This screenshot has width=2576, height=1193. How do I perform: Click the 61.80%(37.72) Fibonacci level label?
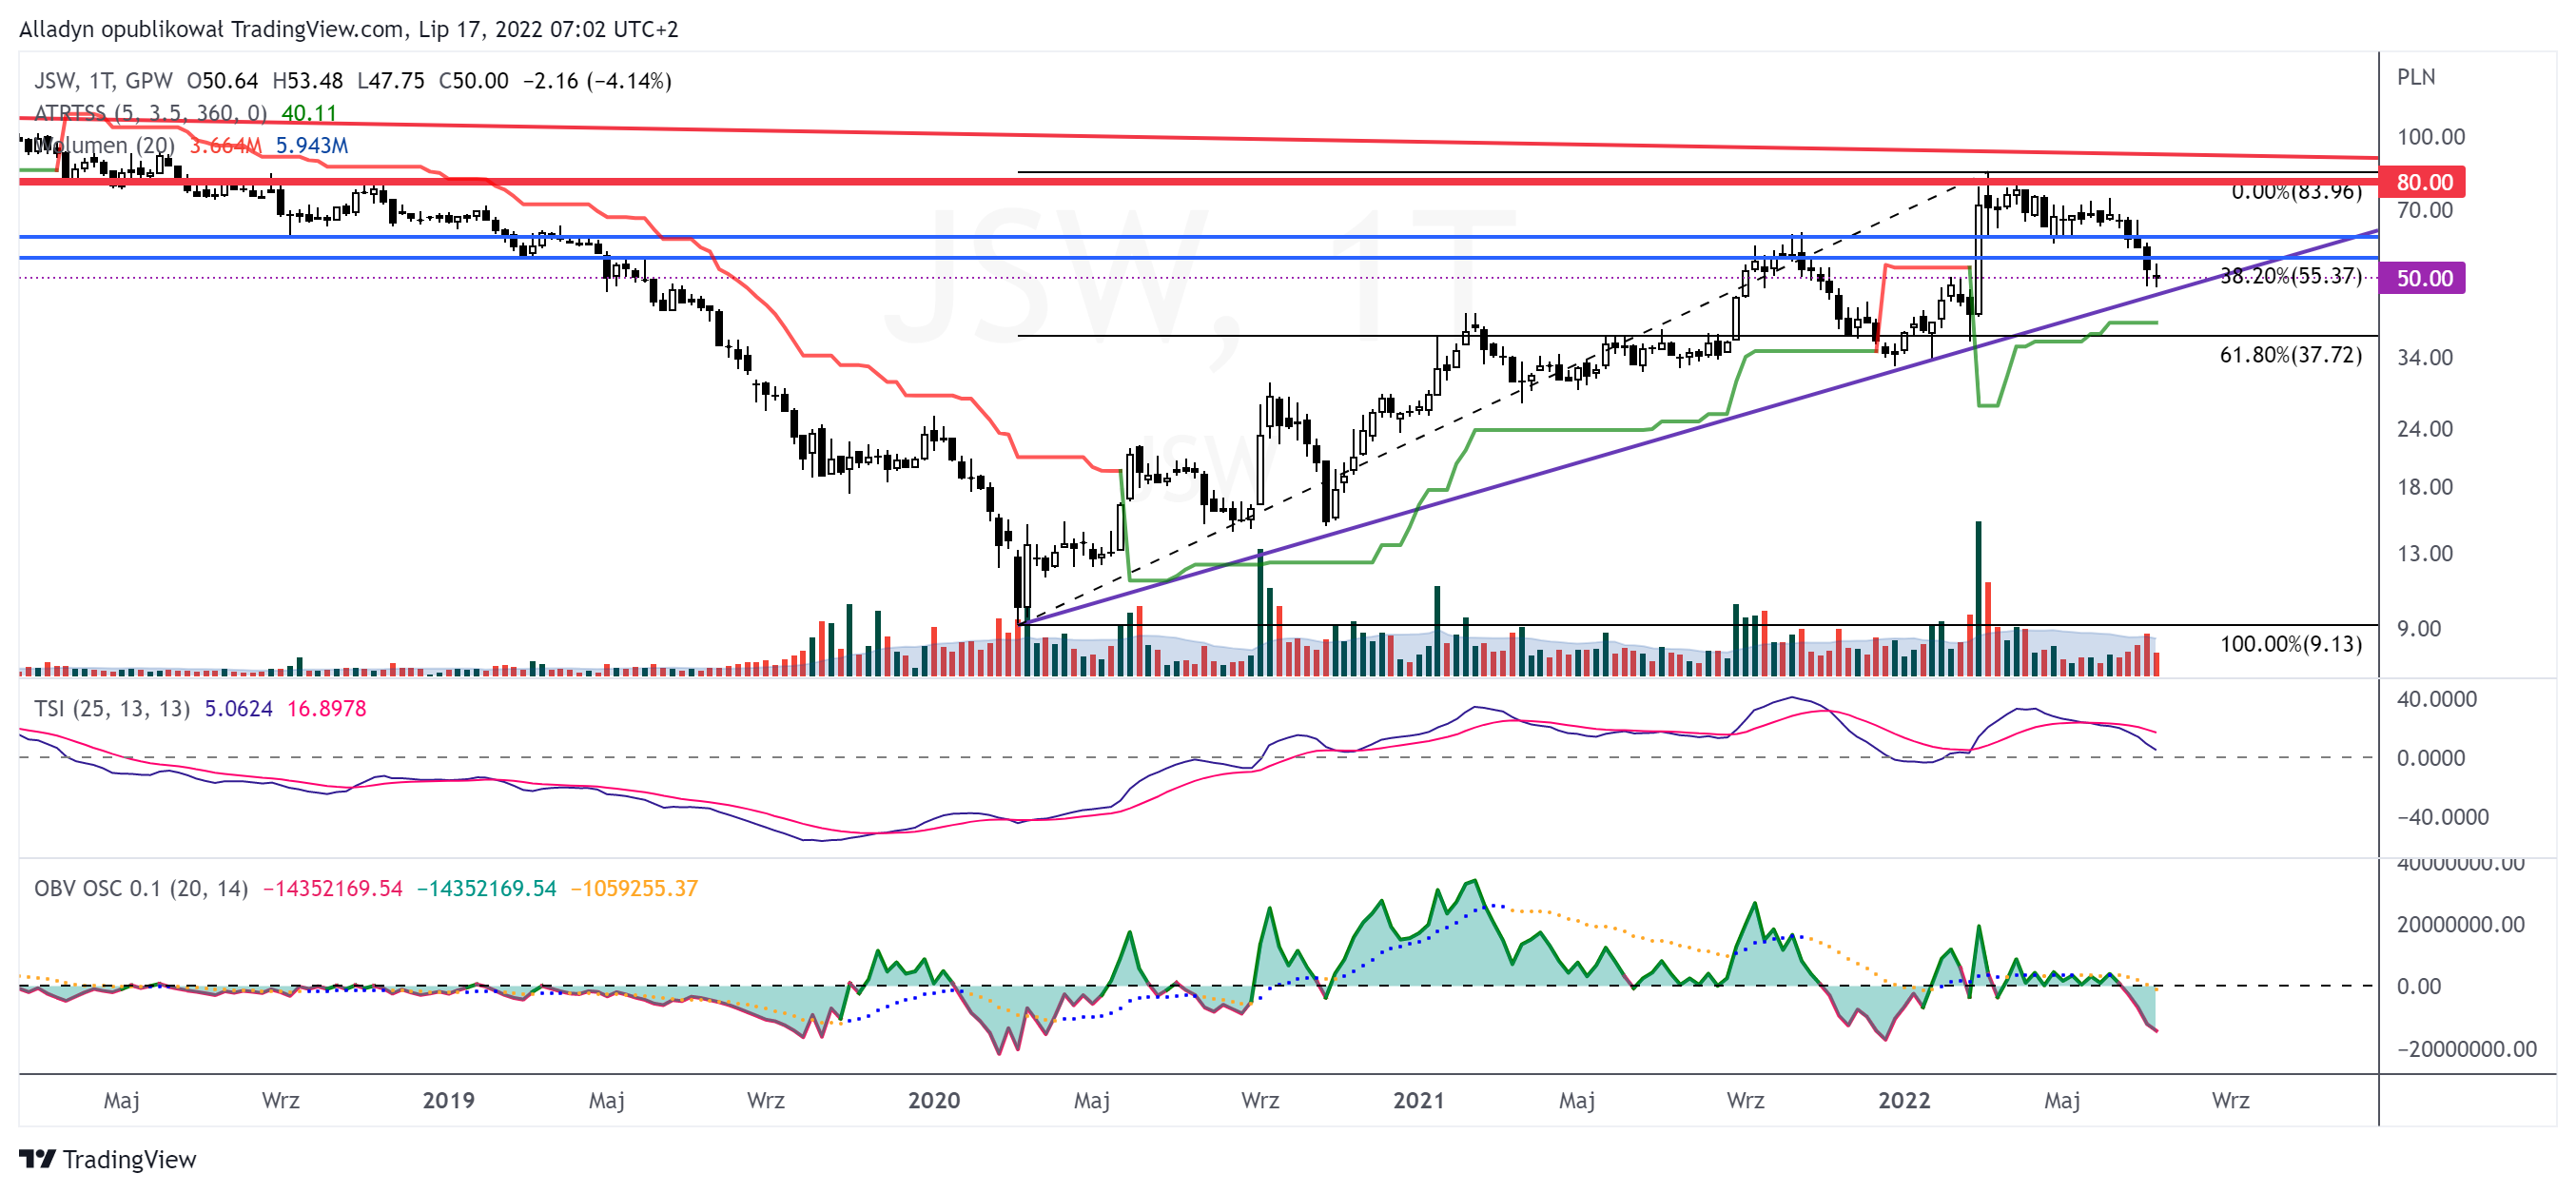click(x=2290, y=354)
